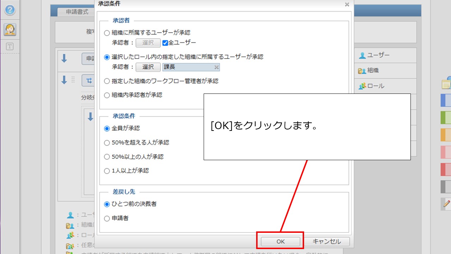Choose 組織に所属するユーザーが承認 as approver
Image resolution: width=451 pixels, height=254 pixels.
107,32
